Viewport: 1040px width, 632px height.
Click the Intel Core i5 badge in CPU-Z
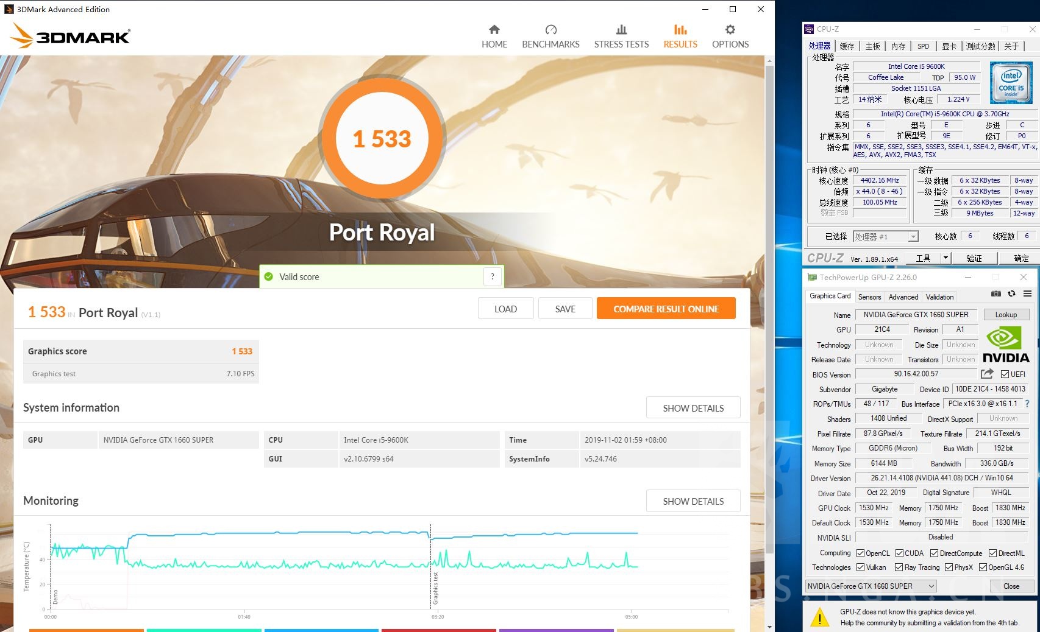[1011, 83]
